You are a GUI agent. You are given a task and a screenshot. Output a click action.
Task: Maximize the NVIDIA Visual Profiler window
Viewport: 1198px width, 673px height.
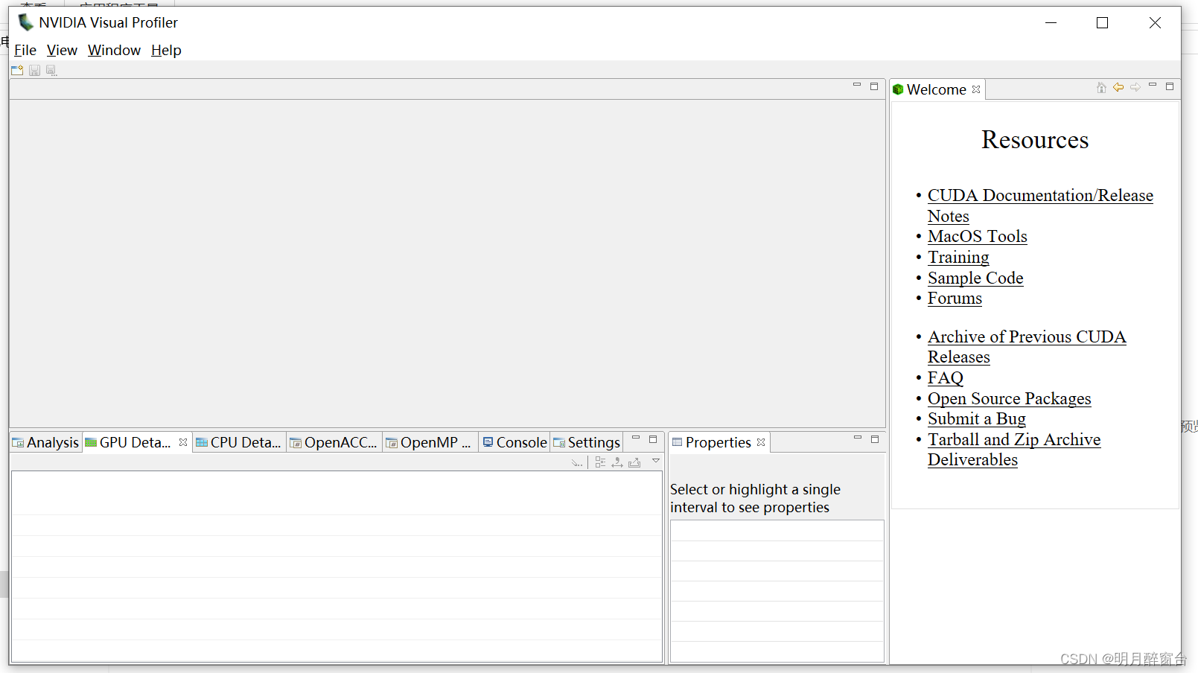click(1103, 23)
